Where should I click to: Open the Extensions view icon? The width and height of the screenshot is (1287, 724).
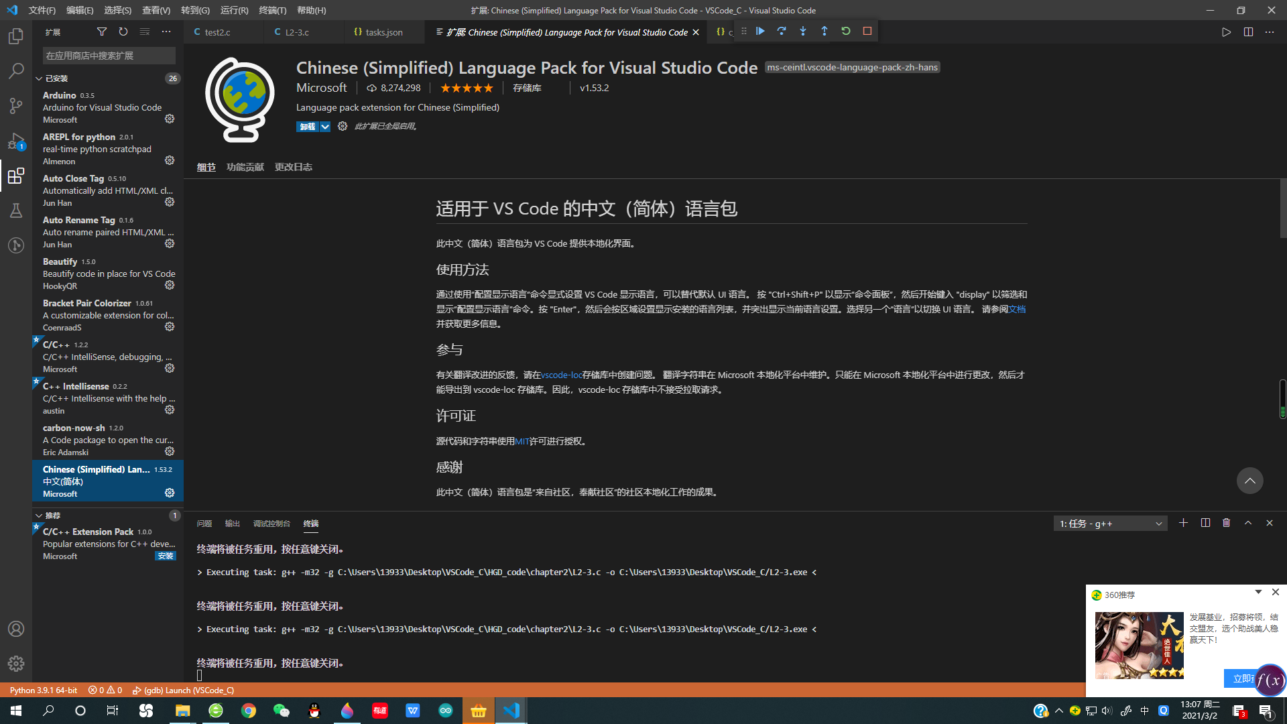tap(15, 176)
